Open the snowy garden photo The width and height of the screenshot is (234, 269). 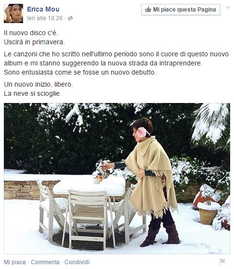[x=117, y=178]
